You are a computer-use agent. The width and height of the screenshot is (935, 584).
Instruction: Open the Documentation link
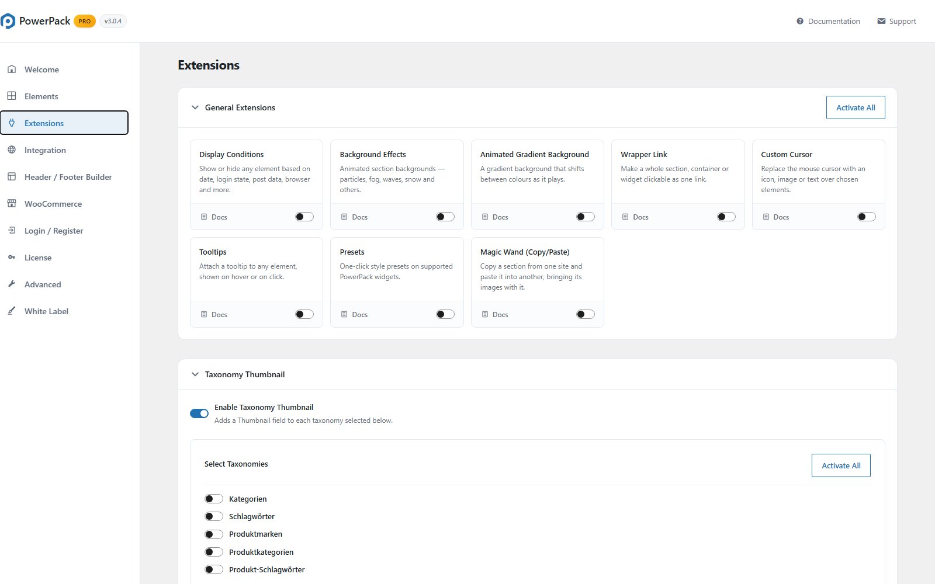coord(828,22)
